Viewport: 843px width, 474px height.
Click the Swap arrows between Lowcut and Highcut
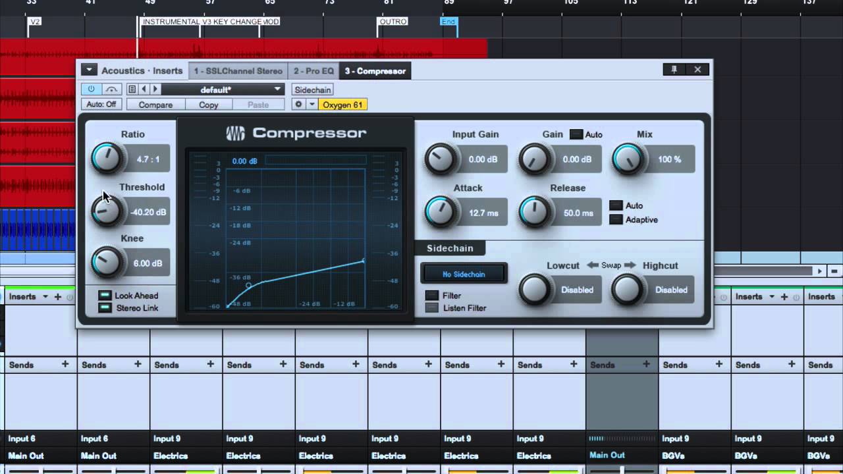tap(611, 265)
